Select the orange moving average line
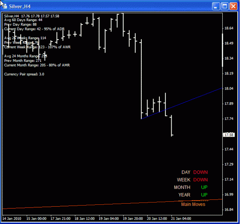Image resolution: width=240 pixels, height=224 pixels. click(113, 204)
